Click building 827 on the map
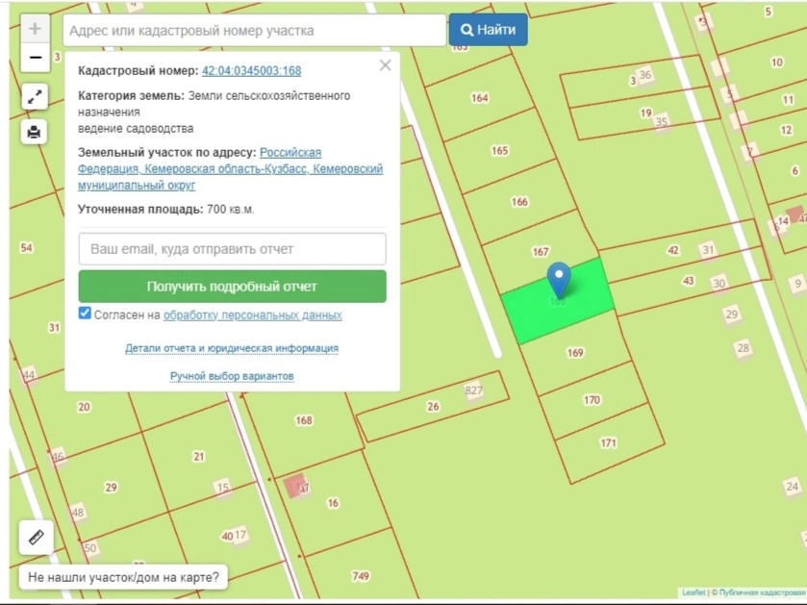Viewport: 807px width, 605px height. tap(474, 390)
